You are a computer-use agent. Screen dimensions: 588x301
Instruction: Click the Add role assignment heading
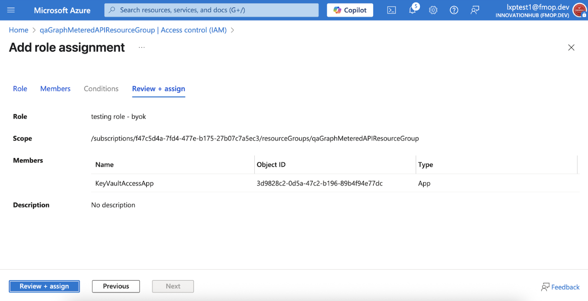[67, 47]
